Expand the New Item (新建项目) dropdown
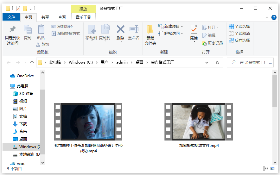The height and width of the screenshot is (175, 280). 182,27
